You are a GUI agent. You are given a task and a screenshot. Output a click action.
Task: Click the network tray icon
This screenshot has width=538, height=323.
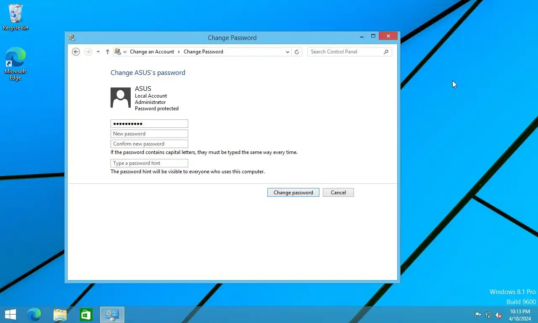pos(488,315)
